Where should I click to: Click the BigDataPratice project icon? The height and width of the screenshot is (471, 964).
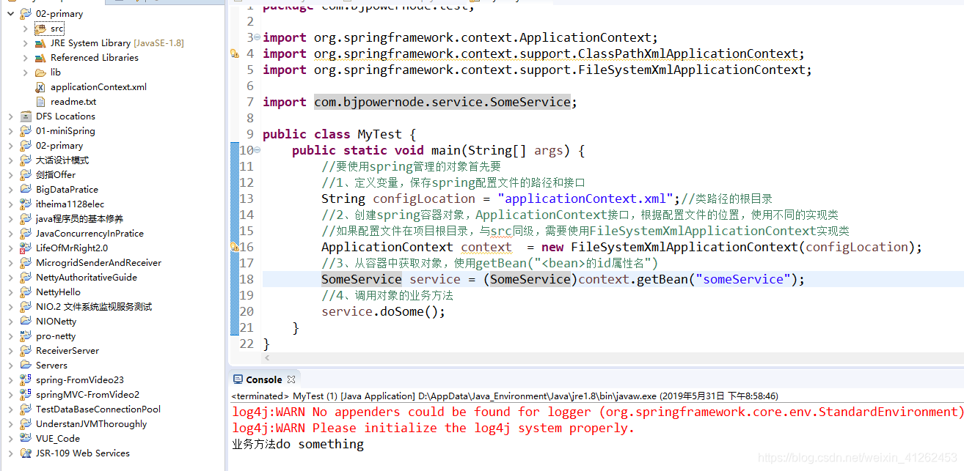(x=26, y=190)
